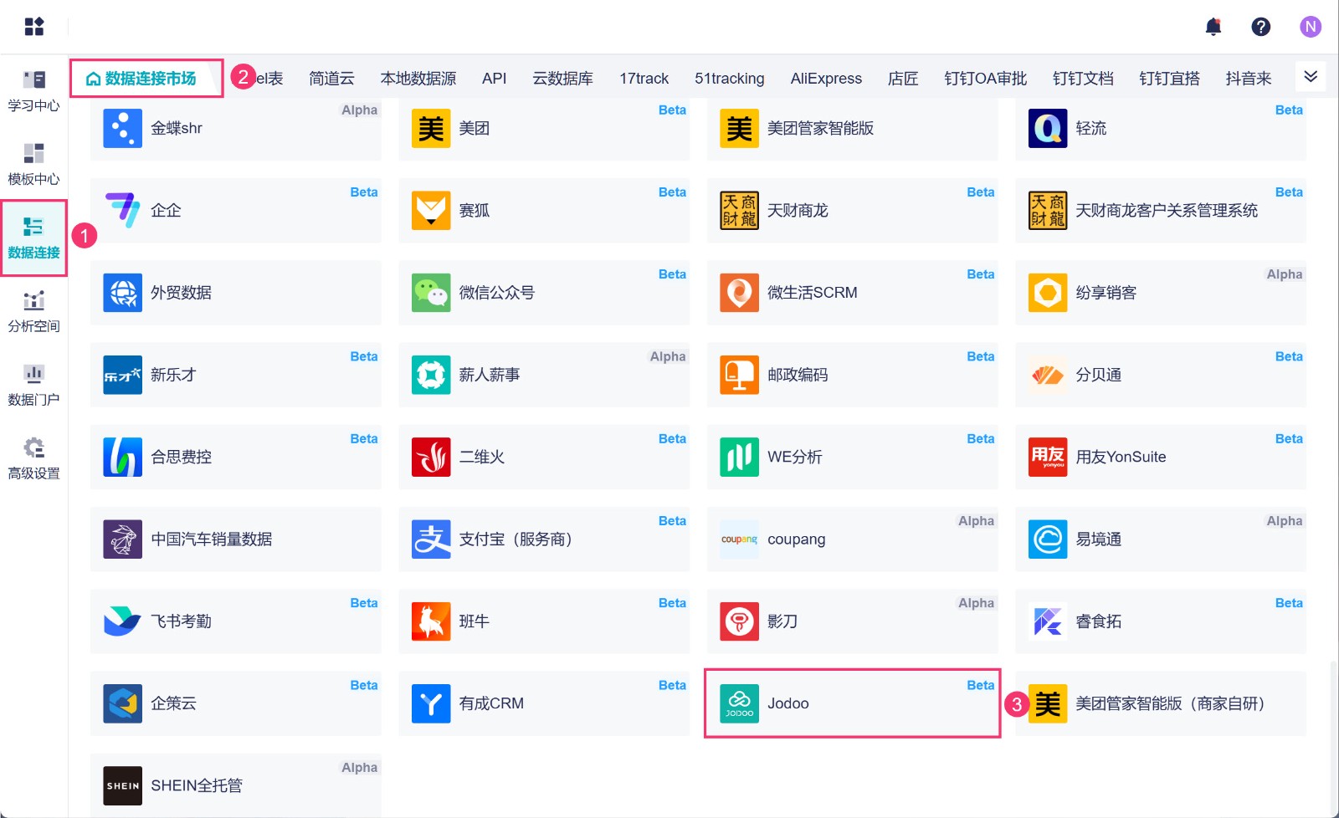The image size is (1339, 818).
Task: Click the 轻流 connector icon
Action: click(x=1048, y=128)
